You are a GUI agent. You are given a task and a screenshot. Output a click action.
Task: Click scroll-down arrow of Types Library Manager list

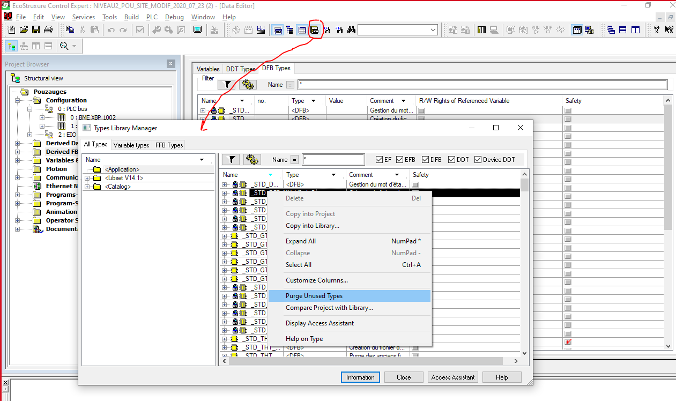[x=524, y=353]
